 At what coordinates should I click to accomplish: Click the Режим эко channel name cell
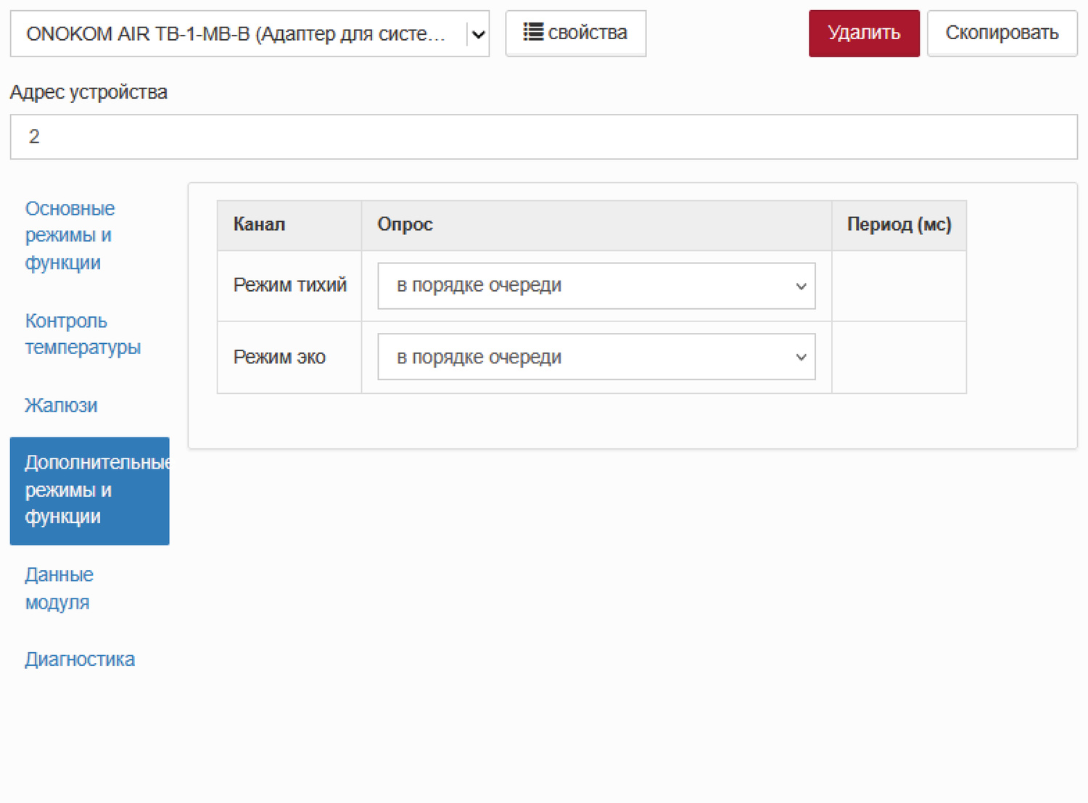(x=279, y=358)
